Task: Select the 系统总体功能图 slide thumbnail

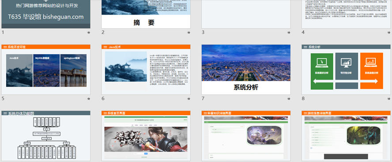Action: pos(46,136)
